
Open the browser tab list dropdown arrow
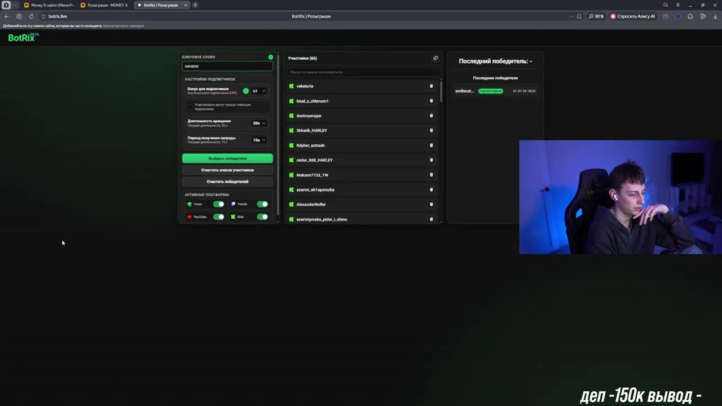pos(15,5)
